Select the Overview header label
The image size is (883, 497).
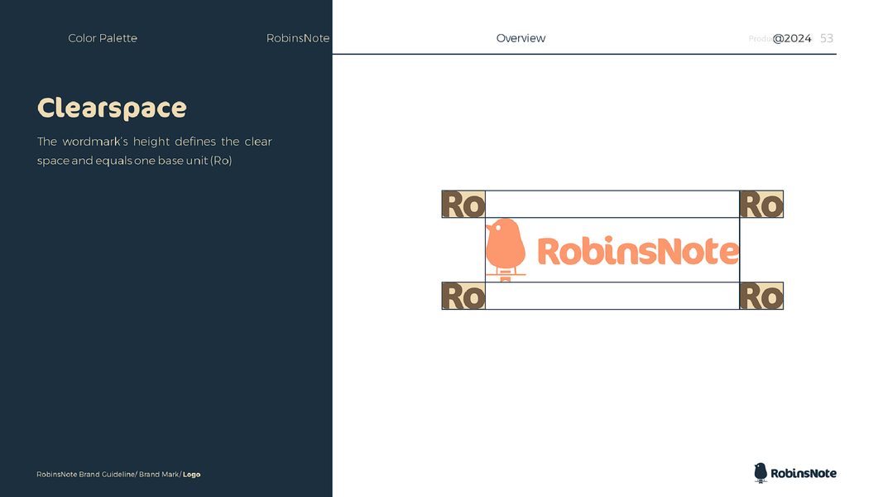point(521,38)
